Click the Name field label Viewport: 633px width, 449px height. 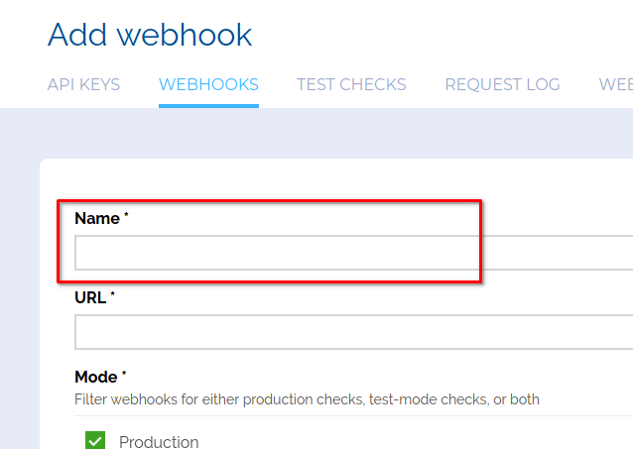97,218
